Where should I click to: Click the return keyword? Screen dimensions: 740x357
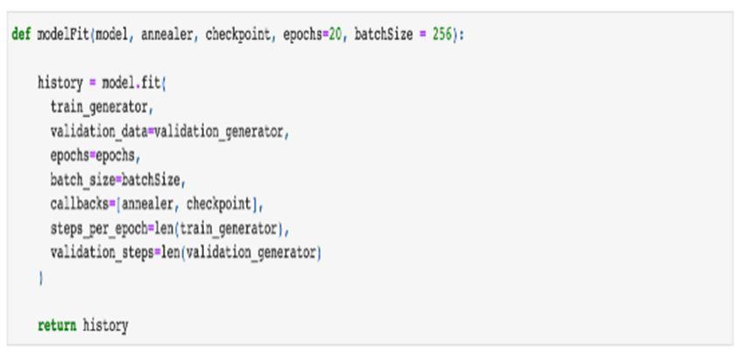tap(57, 326)
